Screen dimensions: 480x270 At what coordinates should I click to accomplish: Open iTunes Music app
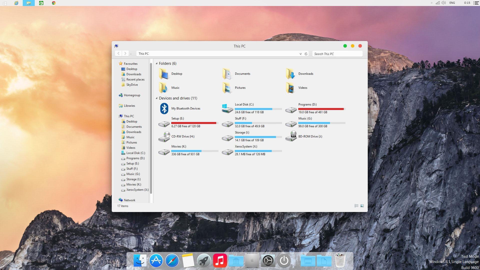(x=219, y=261)
